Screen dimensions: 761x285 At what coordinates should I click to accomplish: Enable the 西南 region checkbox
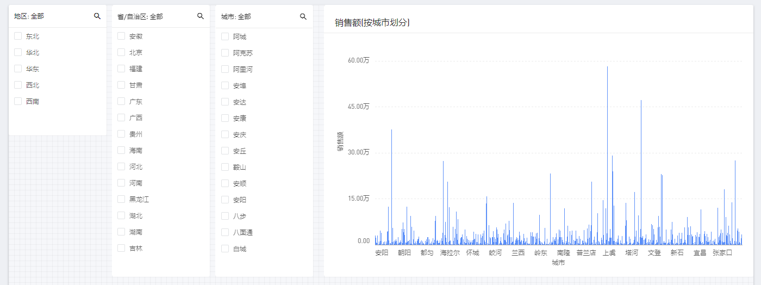[x=18, y=101]
